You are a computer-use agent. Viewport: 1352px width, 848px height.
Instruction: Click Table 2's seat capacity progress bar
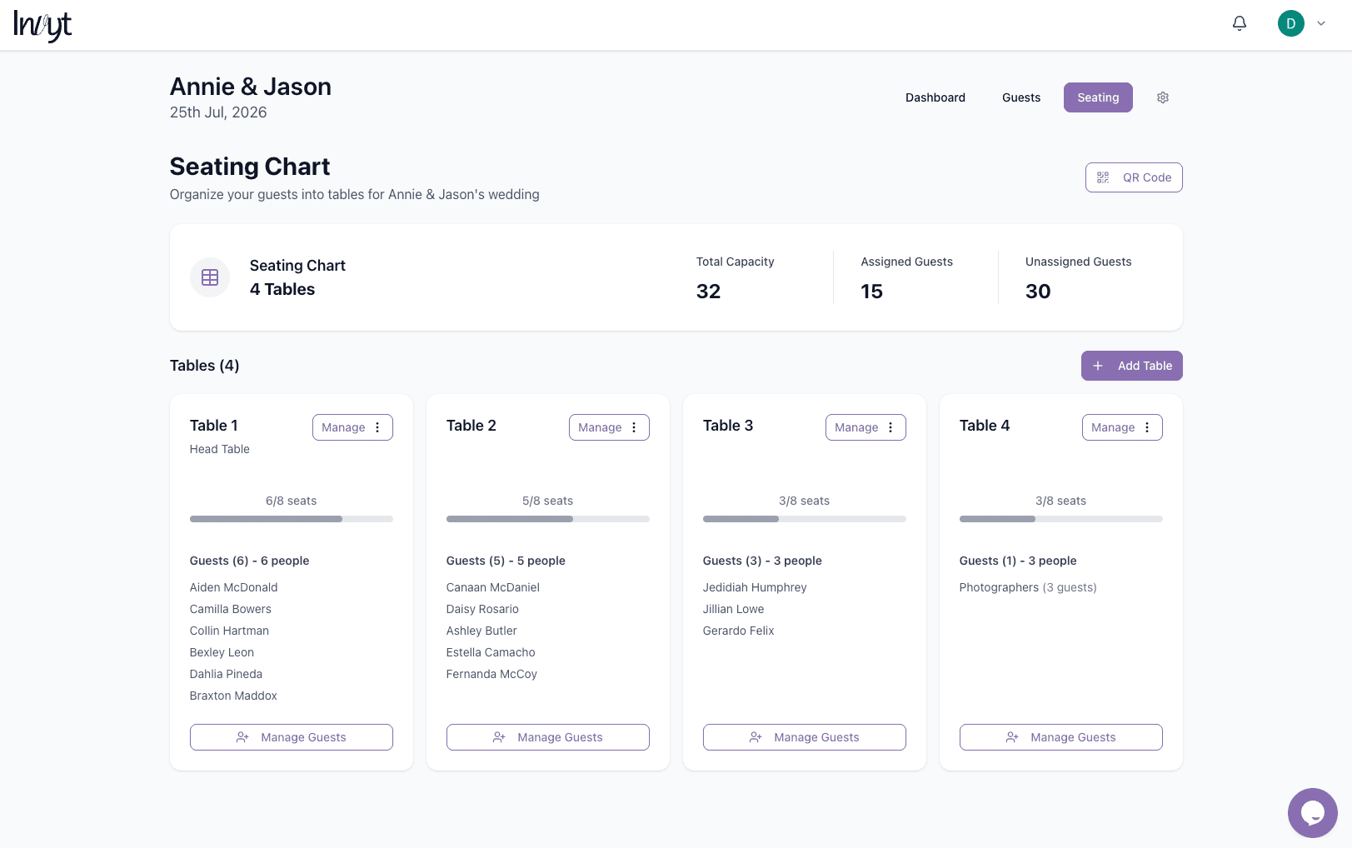(547, 518)
